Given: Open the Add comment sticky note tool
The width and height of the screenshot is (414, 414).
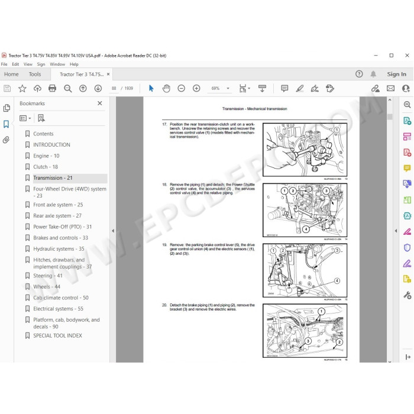Looking at the screenshot, I should pos(284,88).
